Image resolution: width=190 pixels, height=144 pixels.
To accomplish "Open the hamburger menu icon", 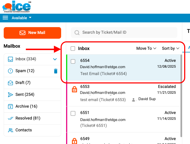I will [x=5, y=18].
